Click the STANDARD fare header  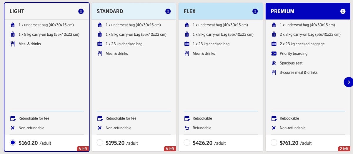click(x=110, y=11)
